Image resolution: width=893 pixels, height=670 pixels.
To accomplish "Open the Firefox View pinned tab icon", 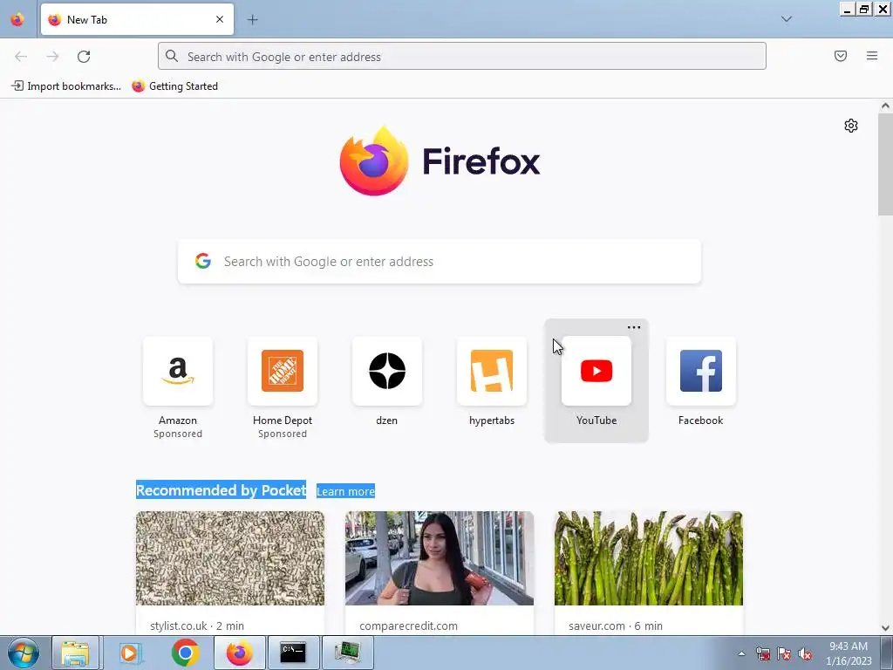I will 17,19.
